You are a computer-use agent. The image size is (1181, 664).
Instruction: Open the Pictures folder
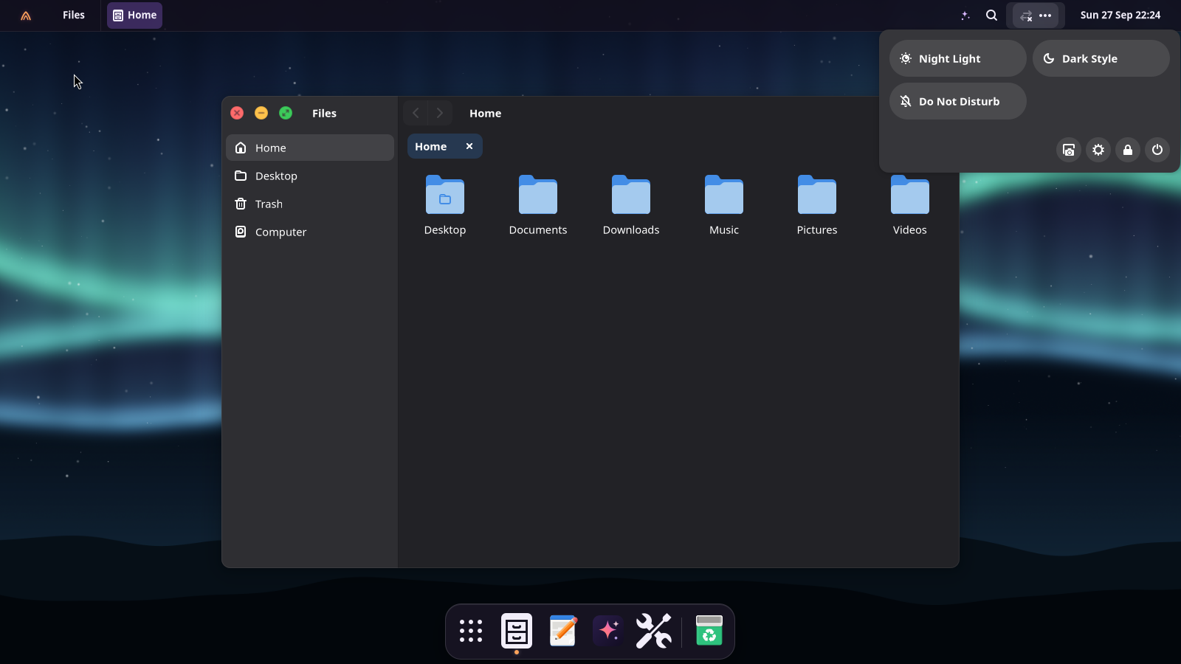(817, 195)
